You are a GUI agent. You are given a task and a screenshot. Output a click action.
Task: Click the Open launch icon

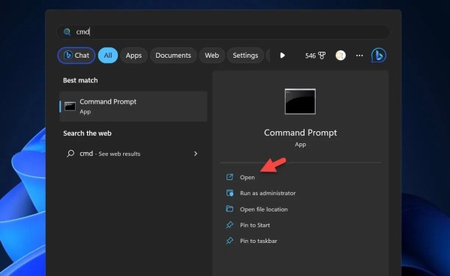pyautogui.click(x=229, y=177)
